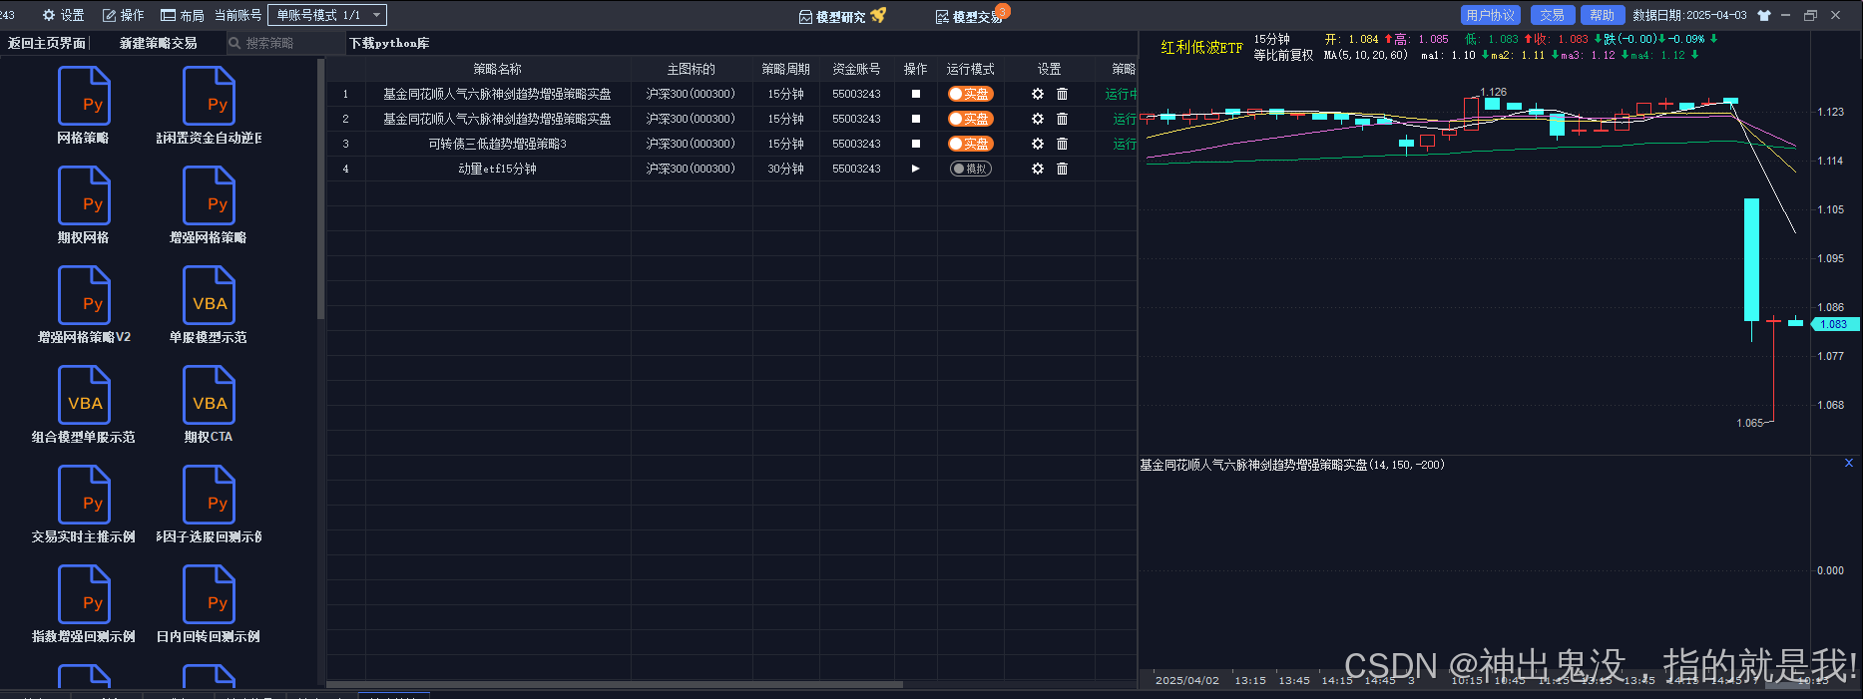Click the 等比前复权 label on chart

pos(1283,56)
